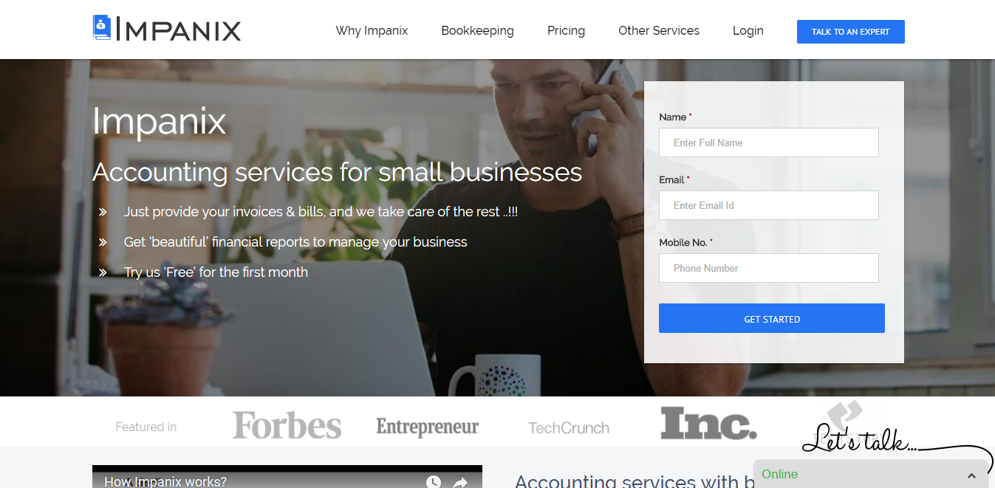Click the Talk to an Expert button
This screenshot has height=488, width=995.
851,32
